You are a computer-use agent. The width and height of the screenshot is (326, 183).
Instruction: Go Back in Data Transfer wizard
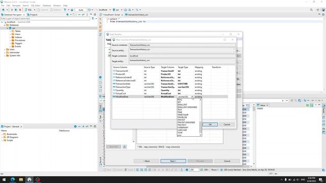pyautogui.click(x=146, y=161)
